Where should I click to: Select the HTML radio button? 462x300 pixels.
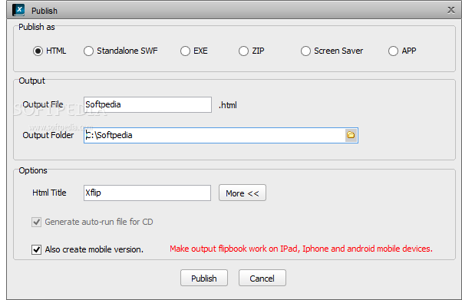38,51
